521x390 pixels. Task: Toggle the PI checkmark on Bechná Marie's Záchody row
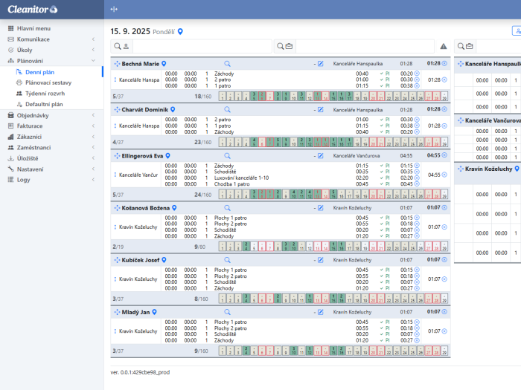pos(381,74)
